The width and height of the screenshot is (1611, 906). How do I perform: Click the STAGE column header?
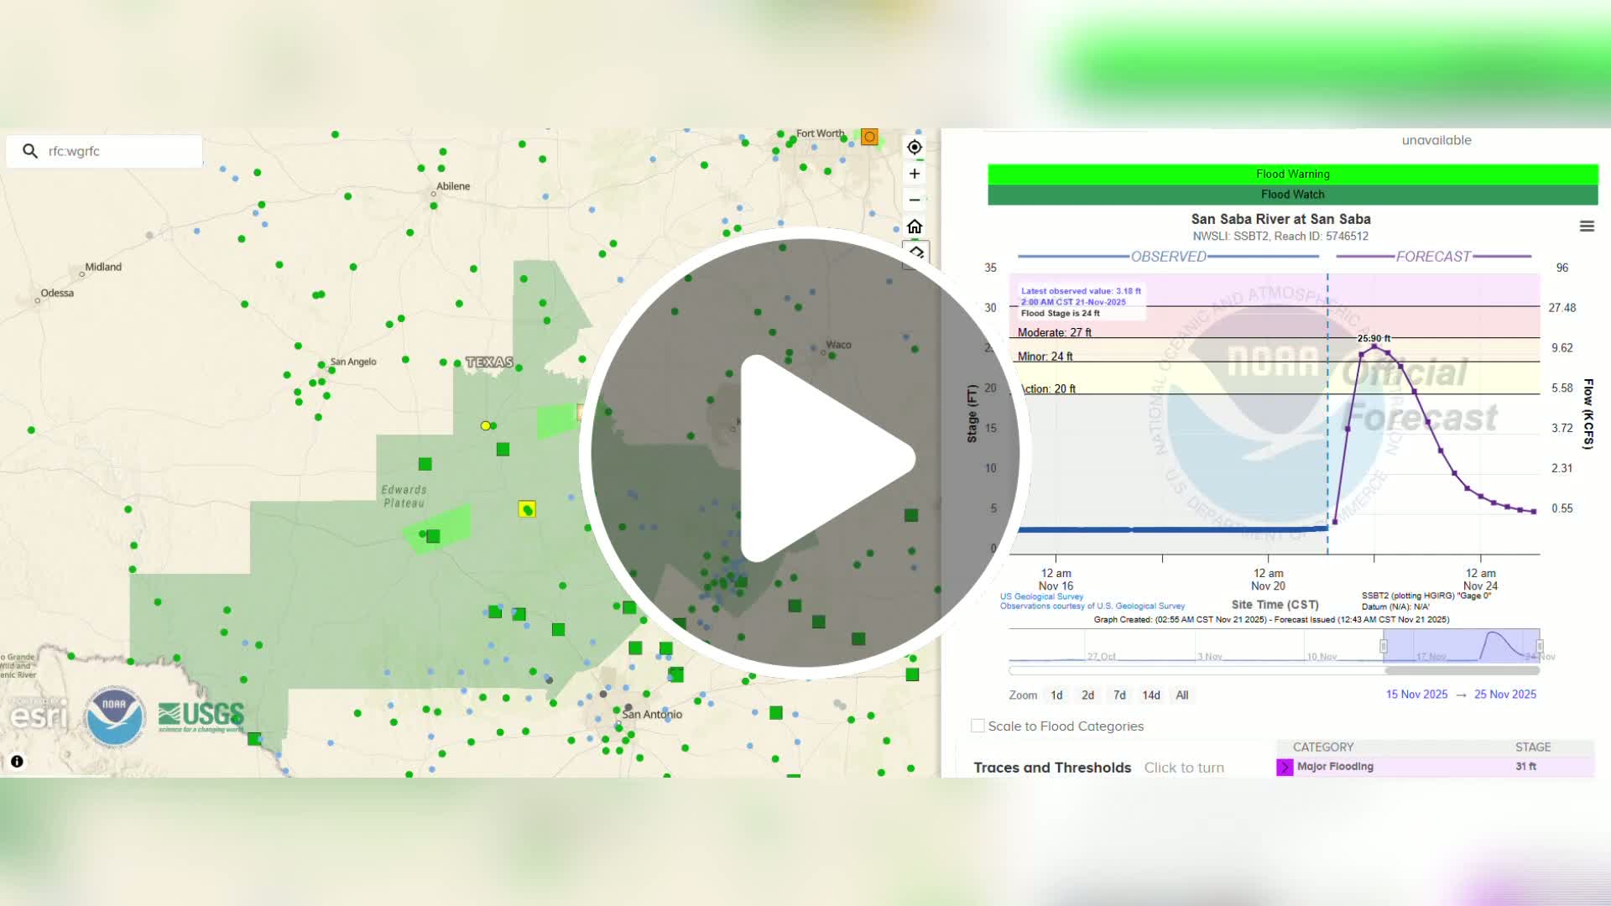click(x=1533, y=747)
